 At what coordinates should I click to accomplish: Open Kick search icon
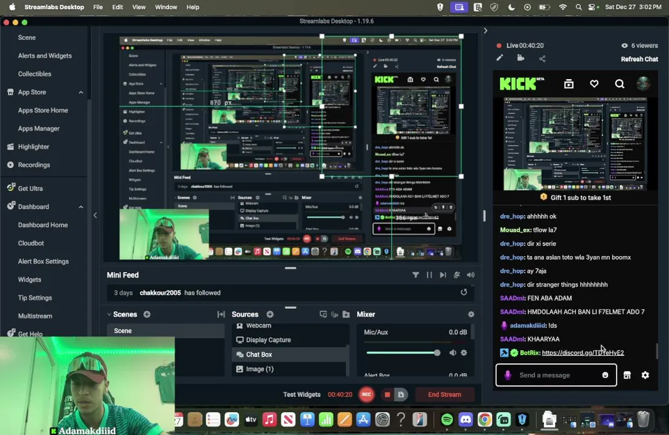coord(619,83)
